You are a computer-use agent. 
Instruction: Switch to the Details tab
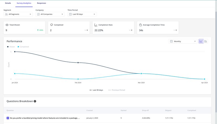click(x=8, y=3)
